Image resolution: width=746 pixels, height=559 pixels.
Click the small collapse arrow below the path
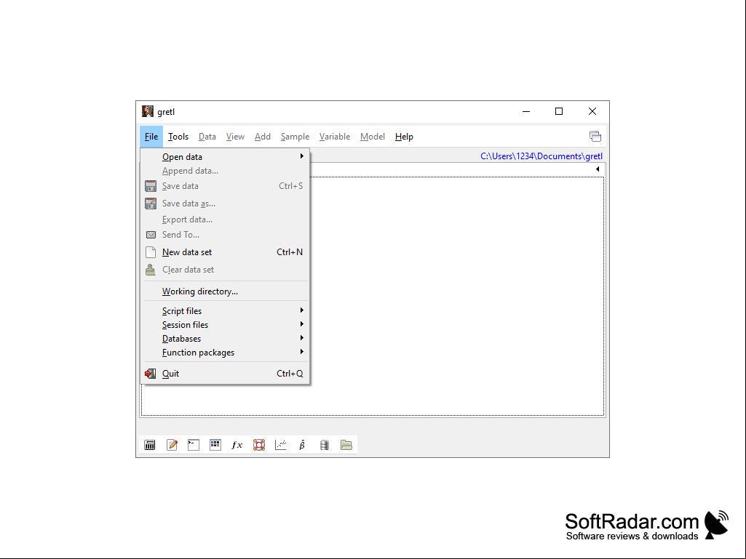point(598,169)
